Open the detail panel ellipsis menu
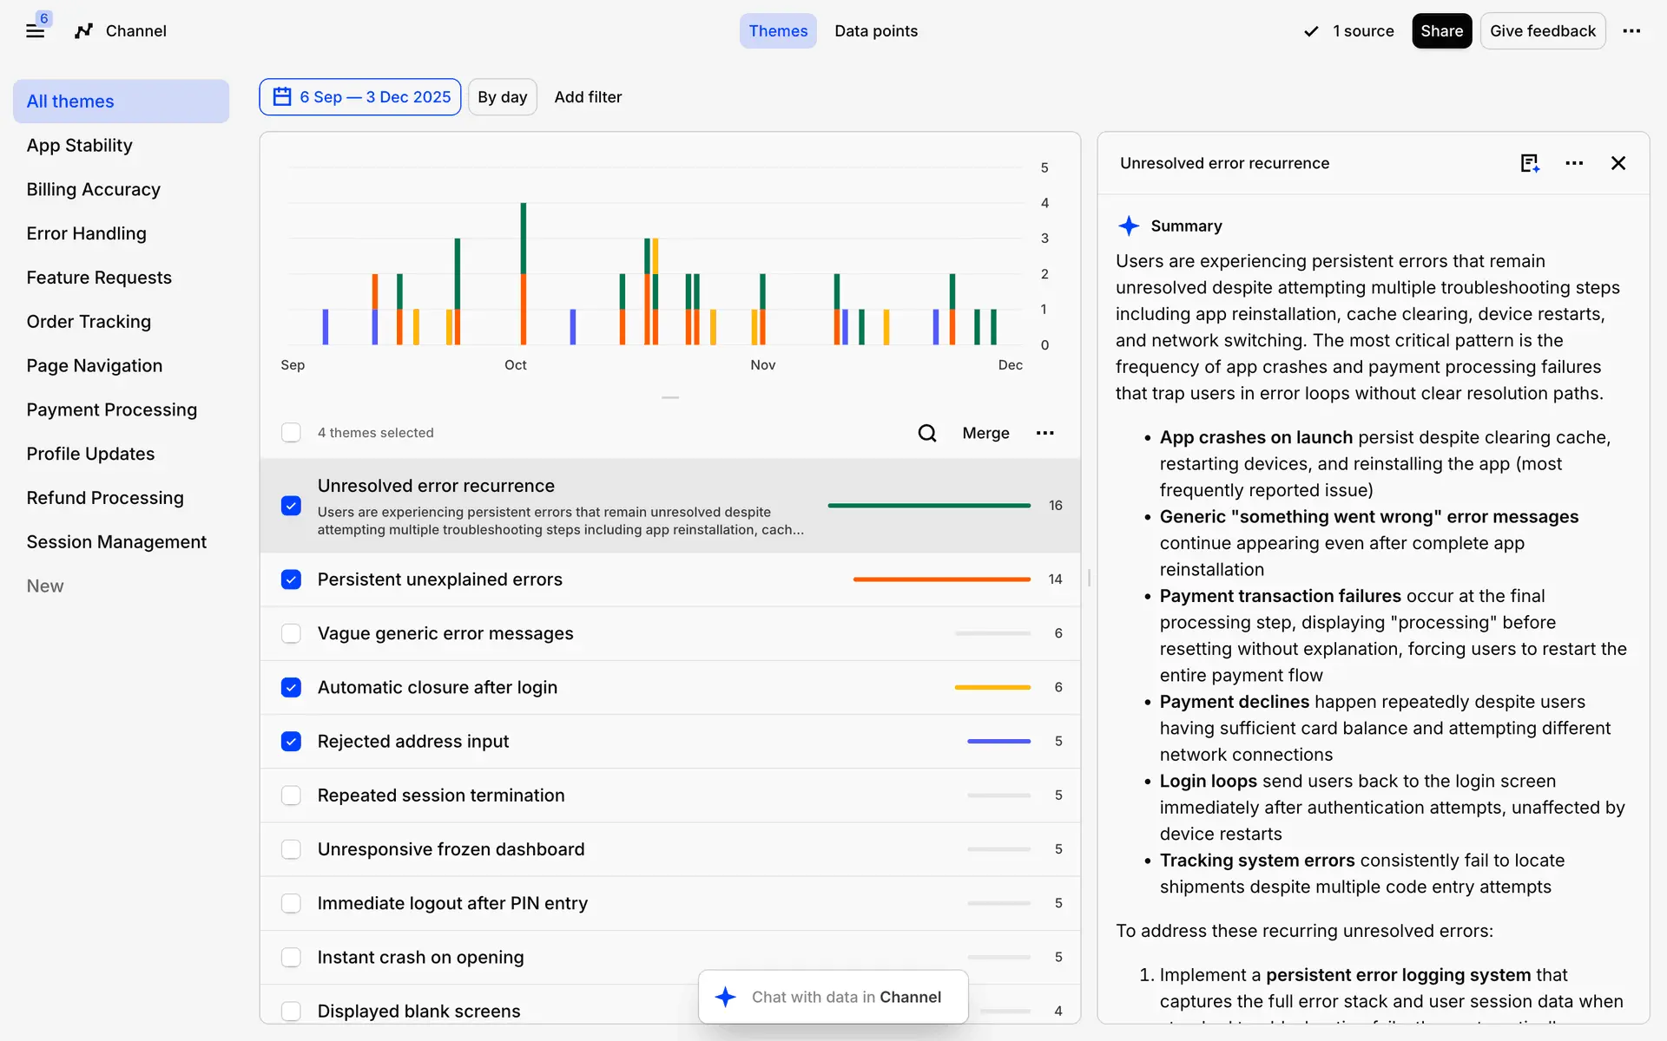The height and width of the screenshot is (1041, 1667). point(1574,163)
